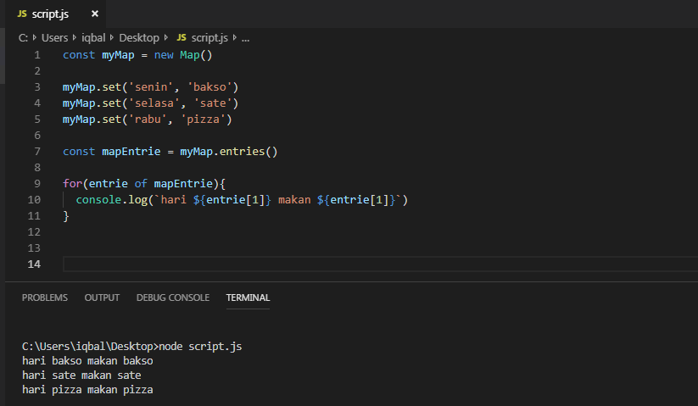Expand breadcrumb arrow after iqbal
The image size is (698, 406).
point(112,38)
